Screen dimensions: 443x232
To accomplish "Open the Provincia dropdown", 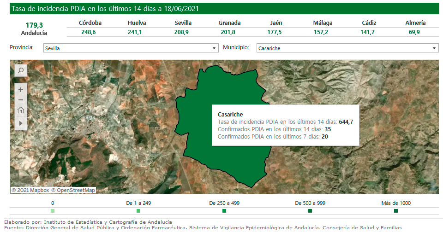I will coord(131,48).
